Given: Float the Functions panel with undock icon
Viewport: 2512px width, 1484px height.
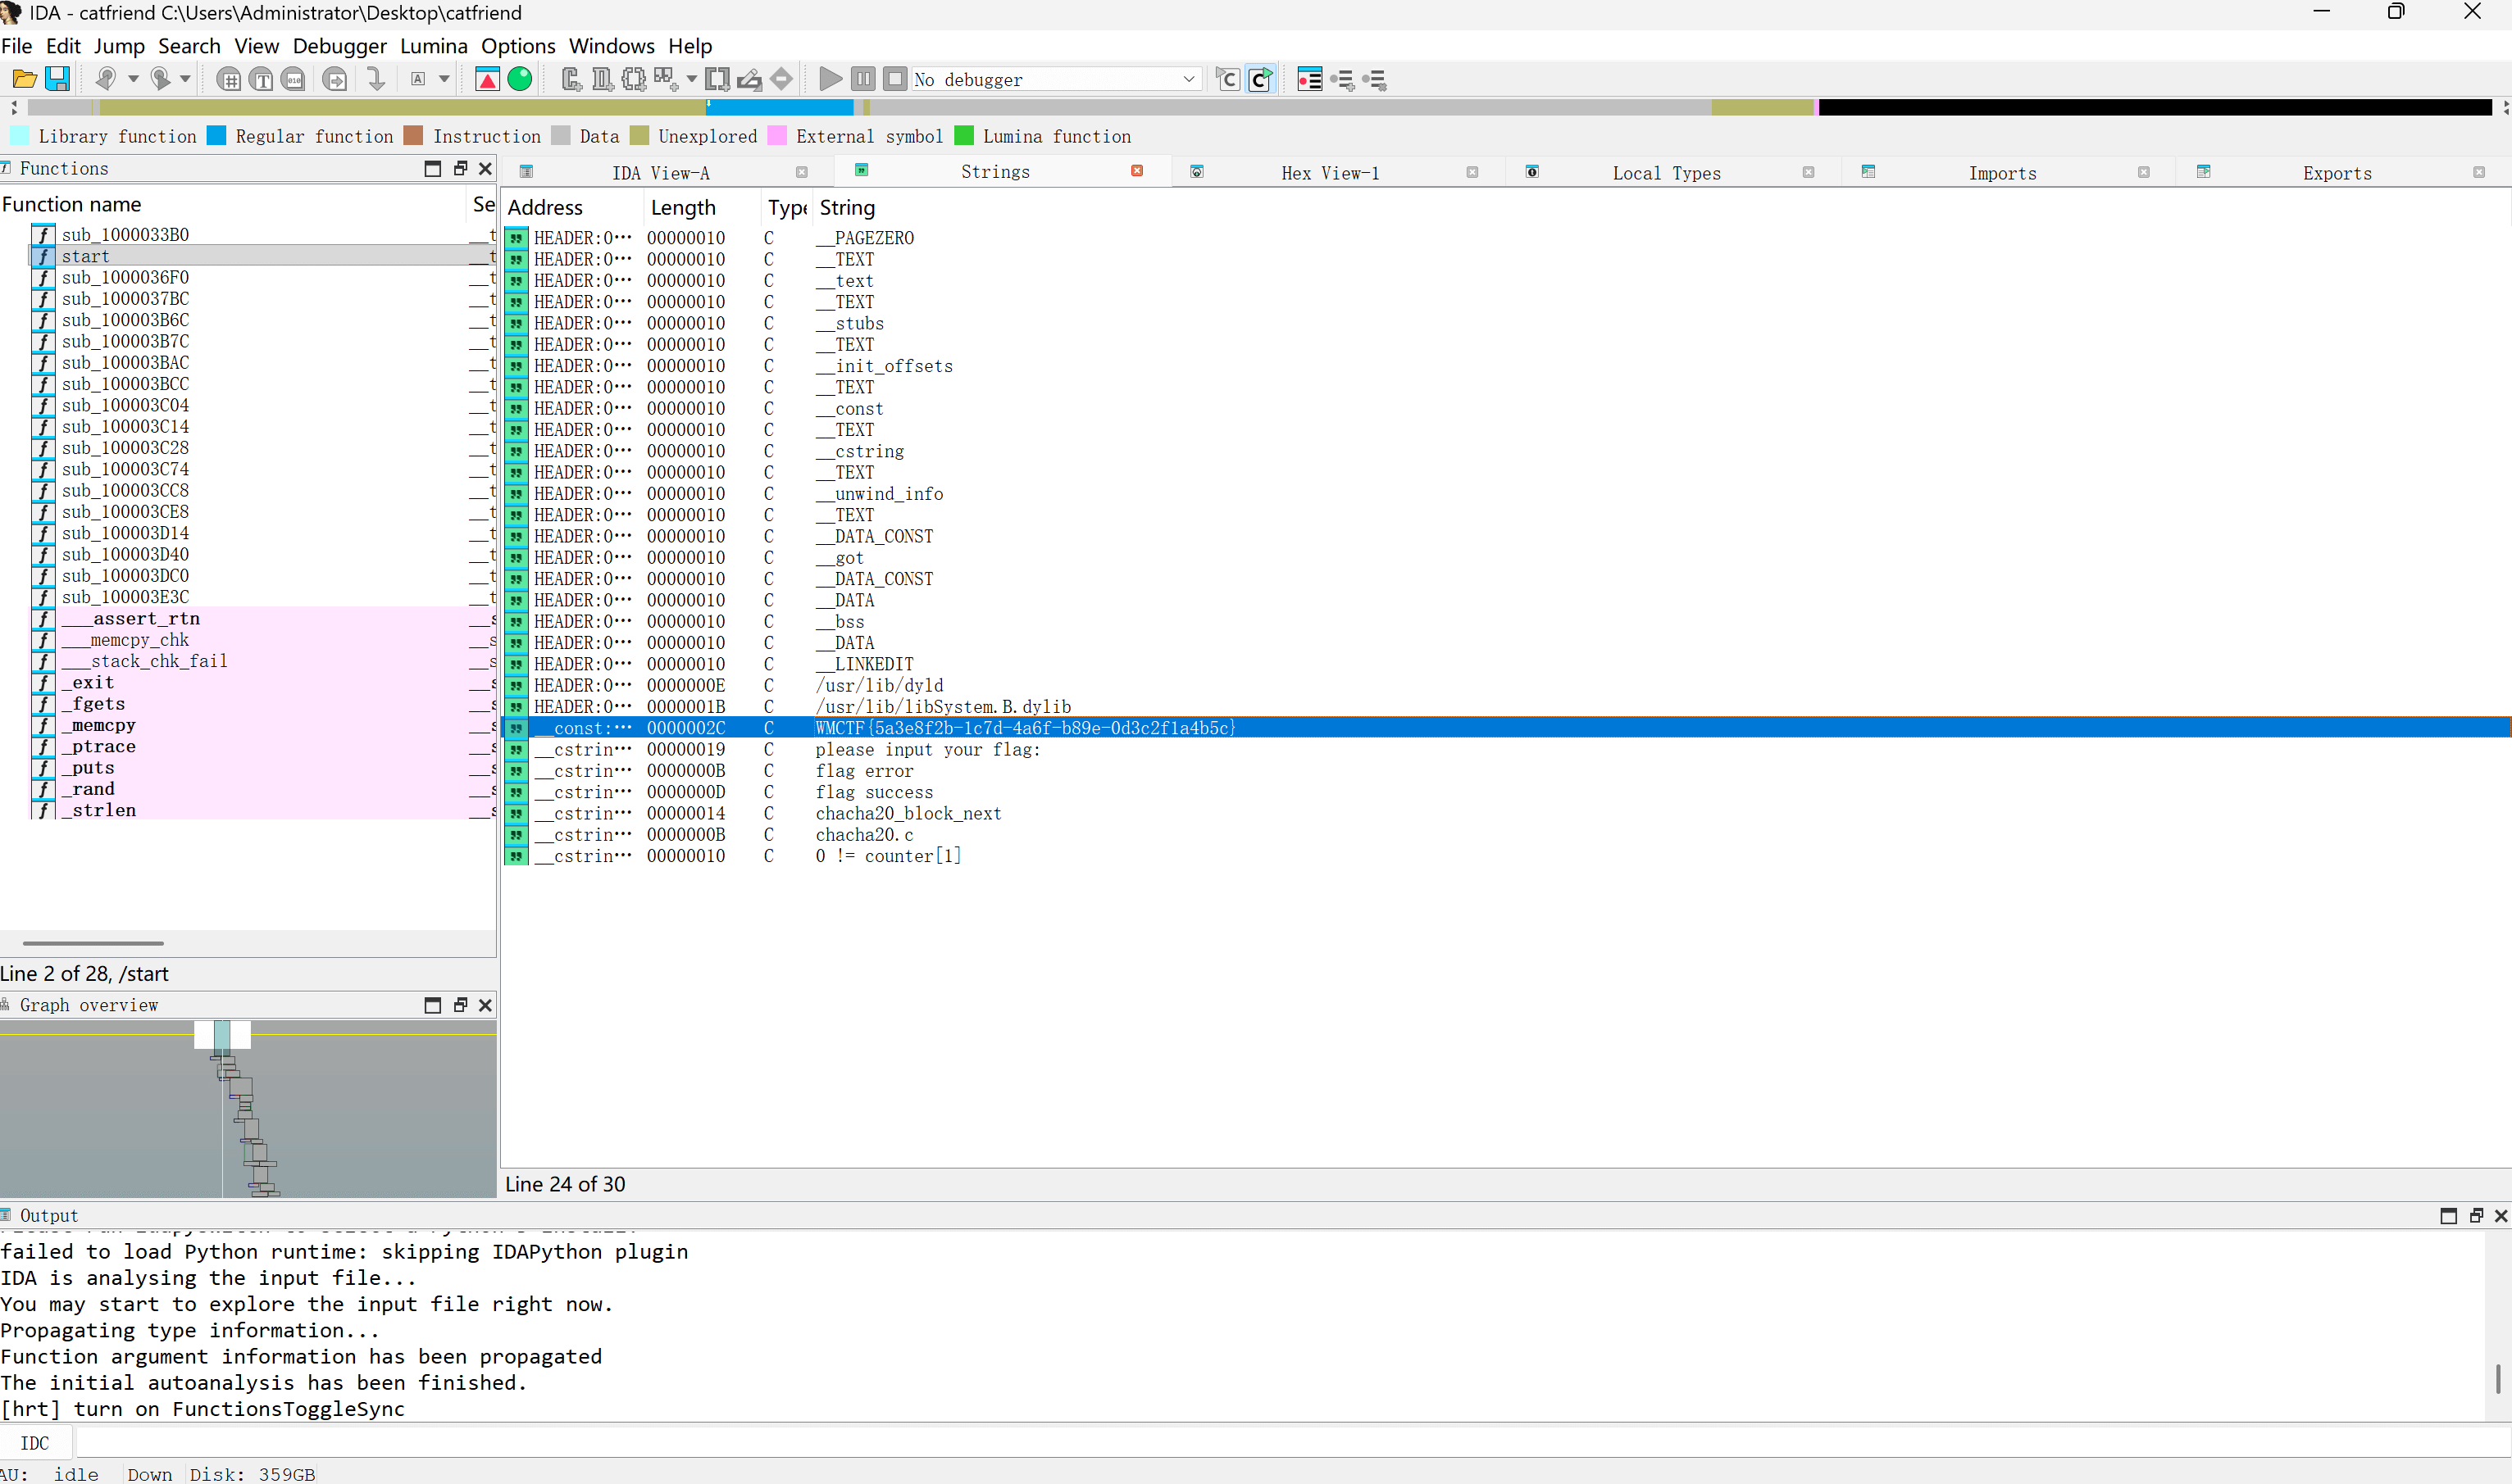Looking at the screenshot, I should pyautogui.click(x=460, y=168).
